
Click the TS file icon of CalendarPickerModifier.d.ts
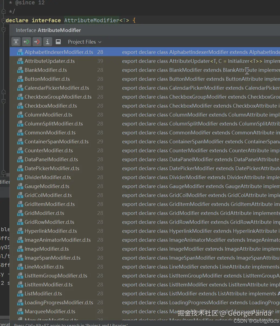[20, 88]
